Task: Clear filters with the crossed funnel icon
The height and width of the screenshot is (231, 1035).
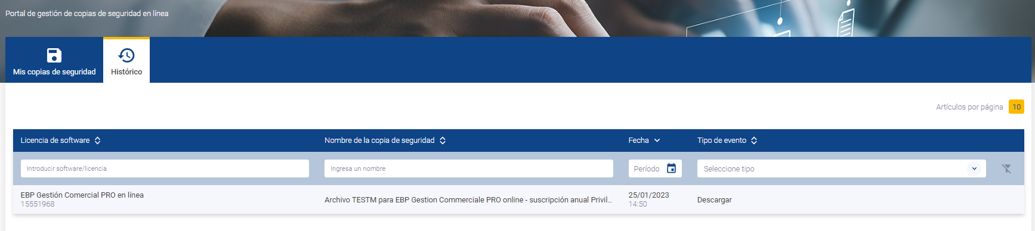Action: [x=1006, y=168]
